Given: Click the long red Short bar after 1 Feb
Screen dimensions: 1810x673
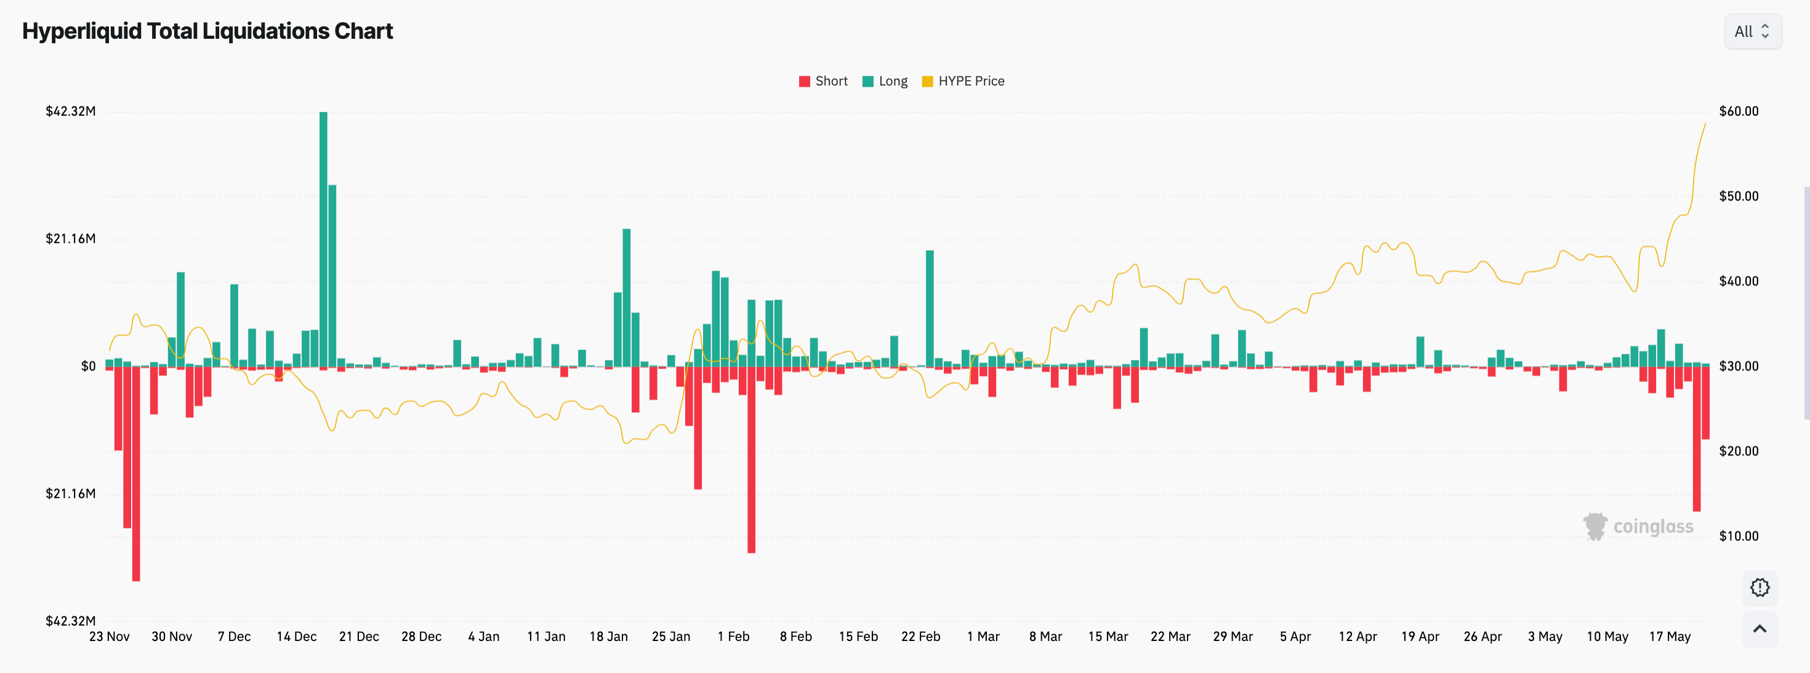Looking at the screenshot, I should click(x=751, y=460).
